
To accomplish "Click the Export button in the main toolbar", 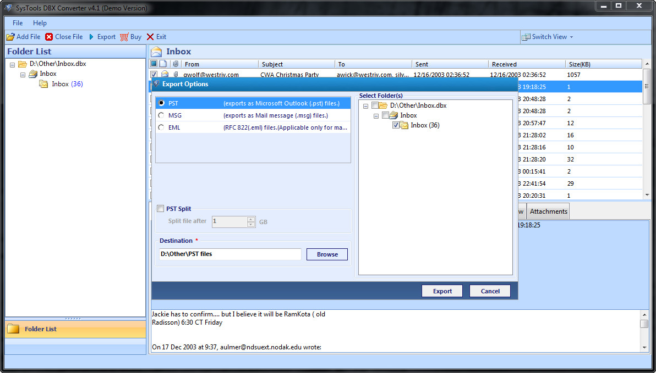I will coord(102,37).
